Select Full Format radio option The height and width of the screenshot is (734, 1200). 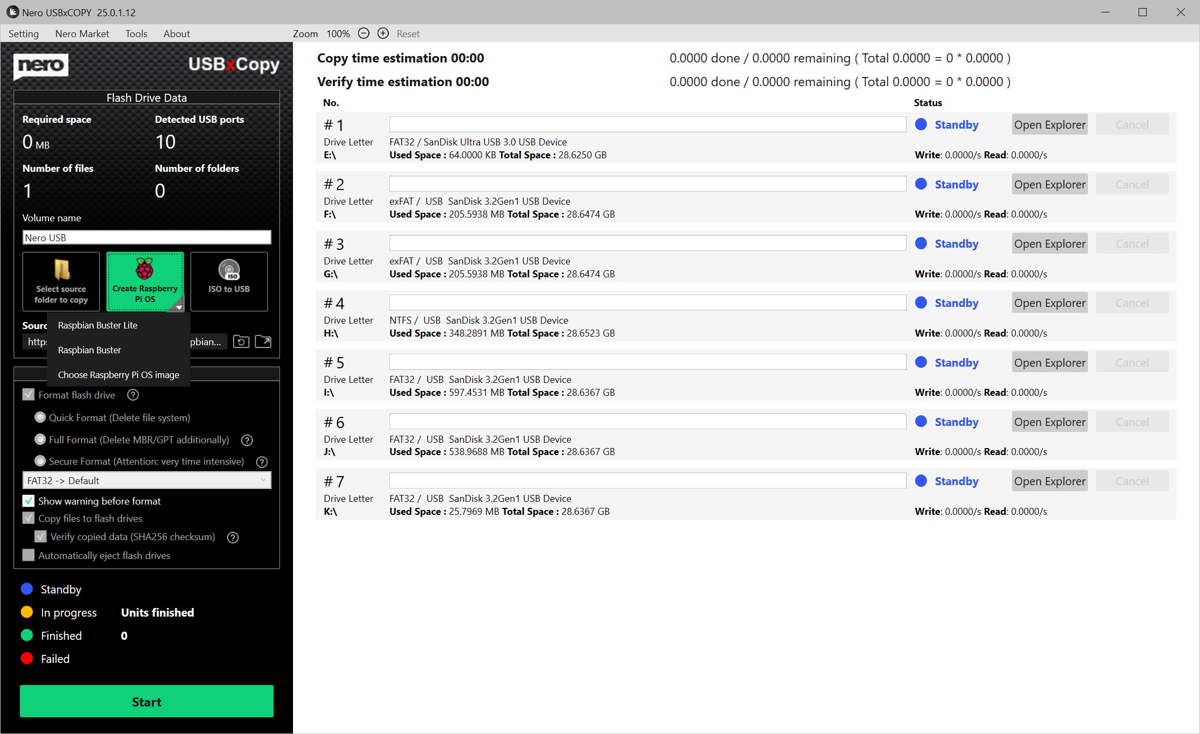tap(40, 439)
